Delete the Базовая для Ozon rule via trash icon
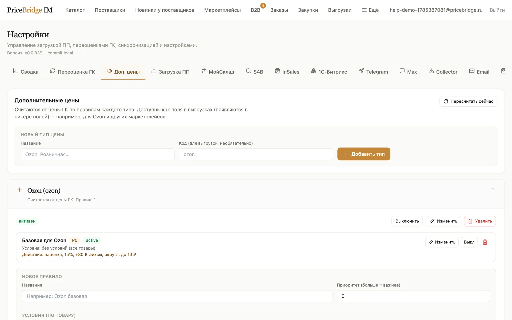The width and height of the screenshot is (512, 320). point(485,242)
